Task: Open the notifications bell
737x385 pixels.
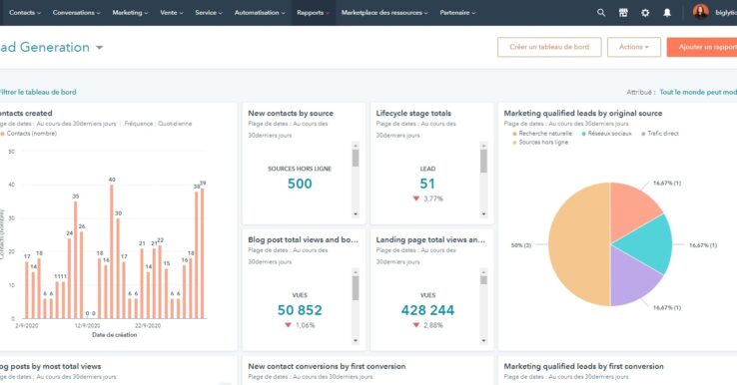Action: (667, 13)
